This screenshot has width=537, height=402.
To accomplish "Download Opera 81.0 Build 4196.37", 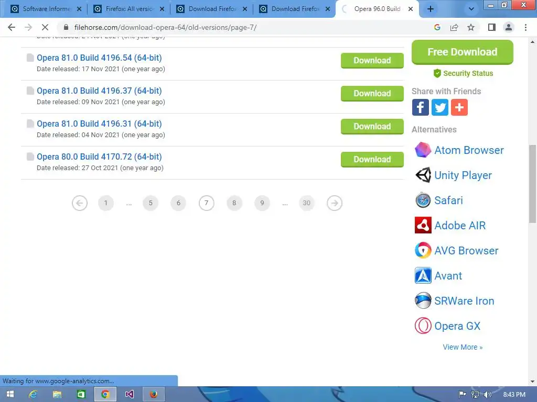I will tap(372, 94).
